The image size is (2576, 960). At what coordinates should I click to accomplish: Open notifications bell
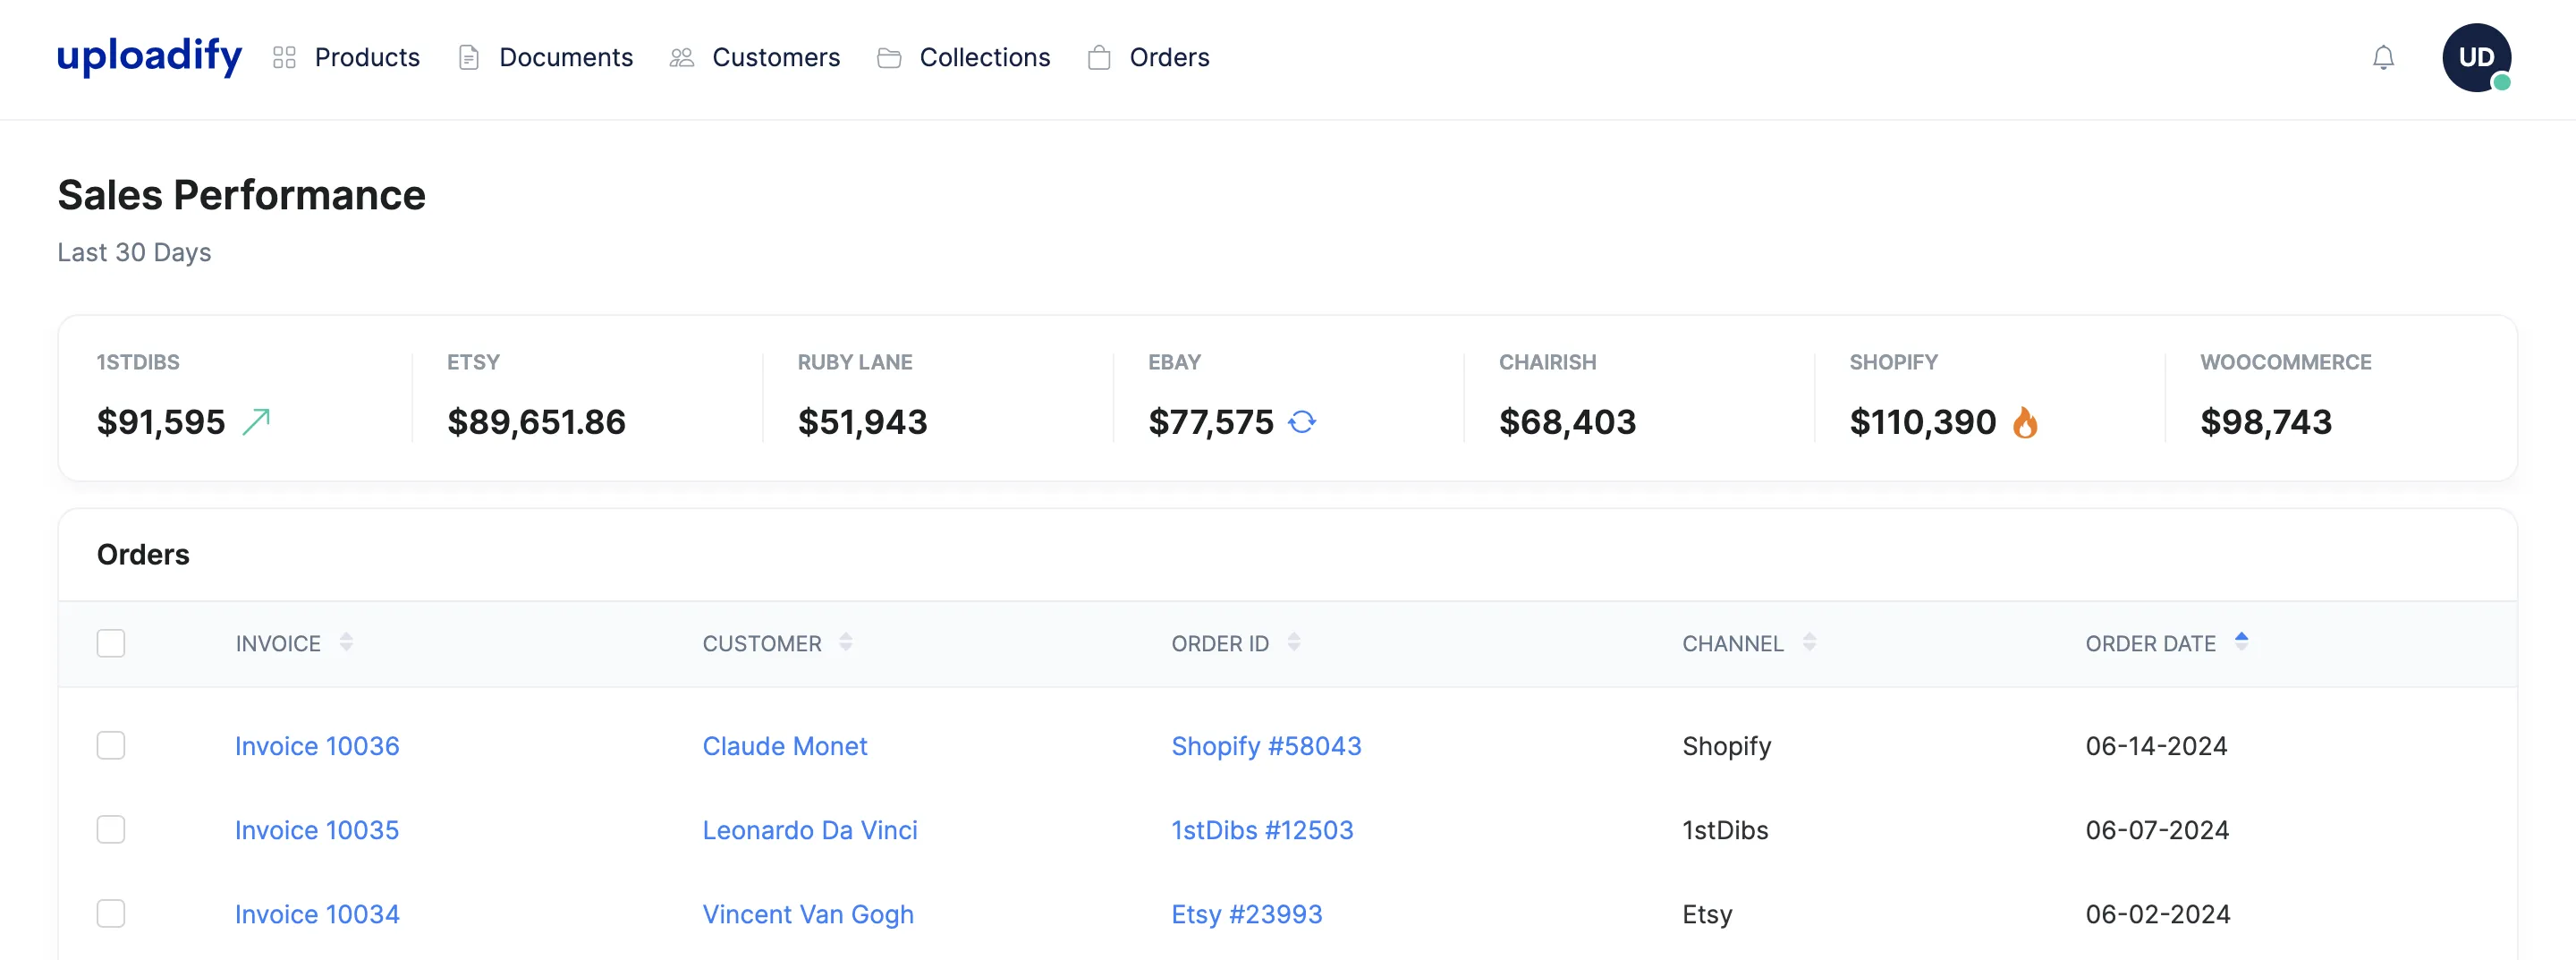coord(2383,58)
